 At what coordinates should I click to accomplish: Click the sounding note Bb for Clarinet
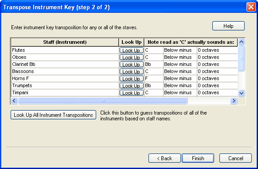(x=154, y=64)
